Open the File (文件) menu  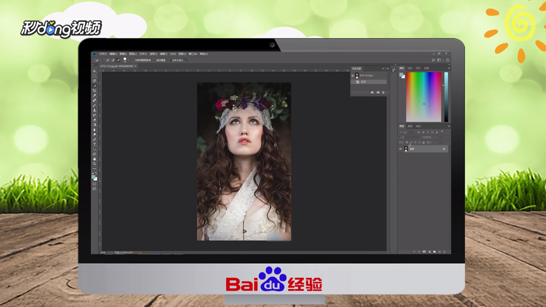[x=103, y=54]
